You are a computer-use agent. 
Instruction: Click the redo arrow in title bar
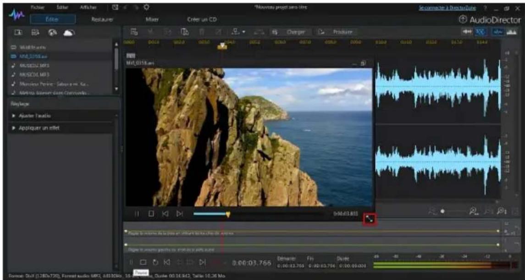click(x=137, y=7)
